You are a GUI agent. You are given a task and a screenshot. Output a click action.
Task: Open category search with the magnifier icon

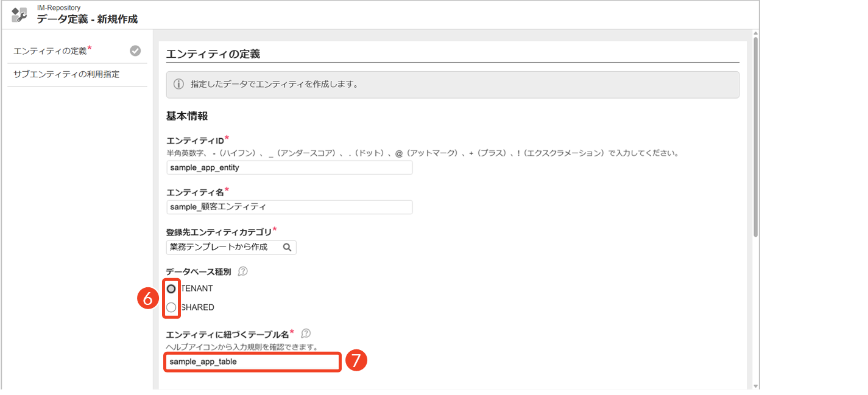[x=288, y=247]
